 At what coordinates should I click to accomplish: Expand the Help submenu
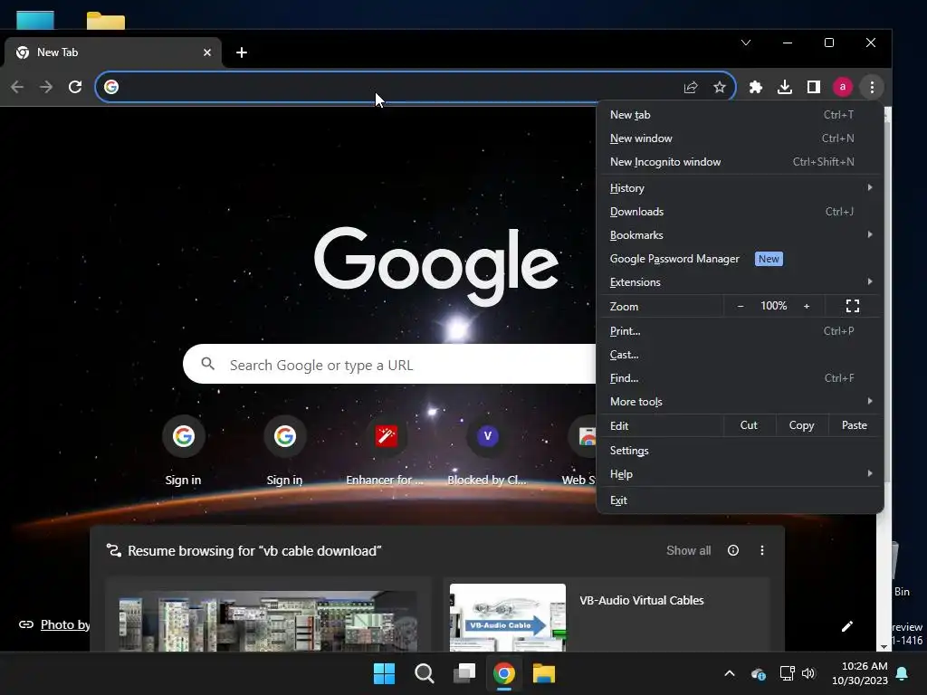pos(741,474)
